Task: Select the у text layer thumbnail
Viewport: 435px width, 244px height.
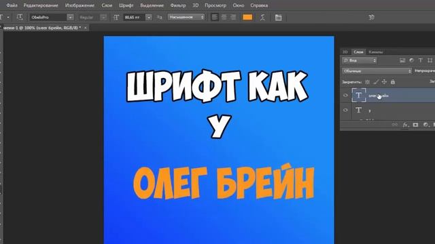Action: pyautogui.click(x=359, y=110)
